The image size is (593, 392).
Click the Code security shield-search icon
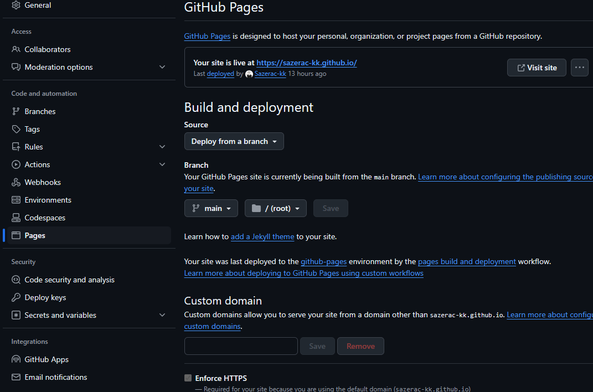tap(16, 280)
